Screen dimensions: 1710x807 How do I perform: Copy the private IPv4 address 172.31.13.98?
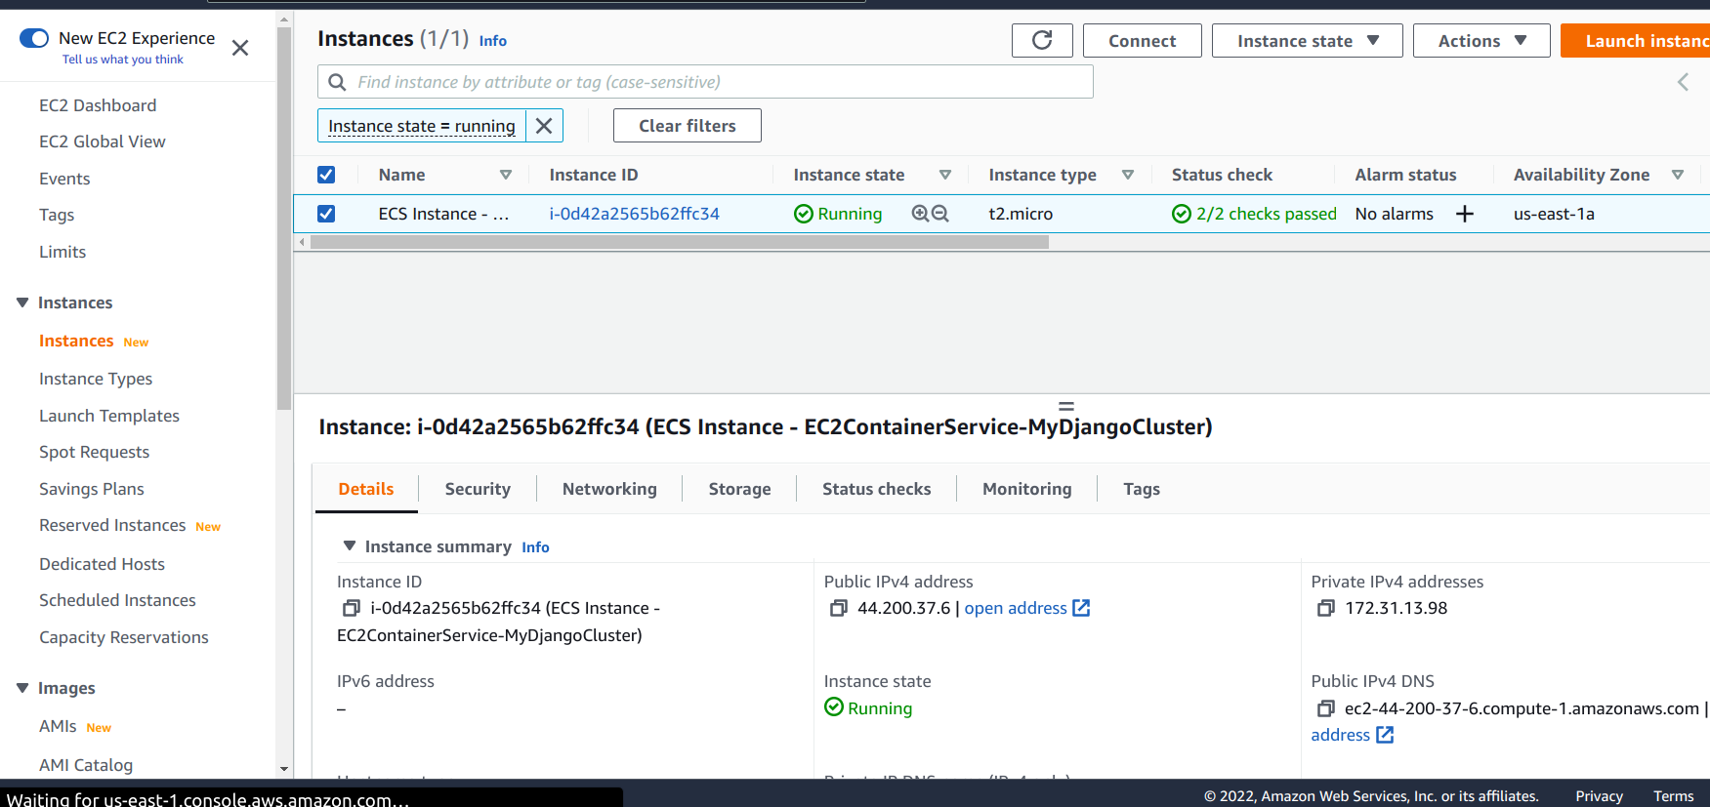click(1325, 608)
